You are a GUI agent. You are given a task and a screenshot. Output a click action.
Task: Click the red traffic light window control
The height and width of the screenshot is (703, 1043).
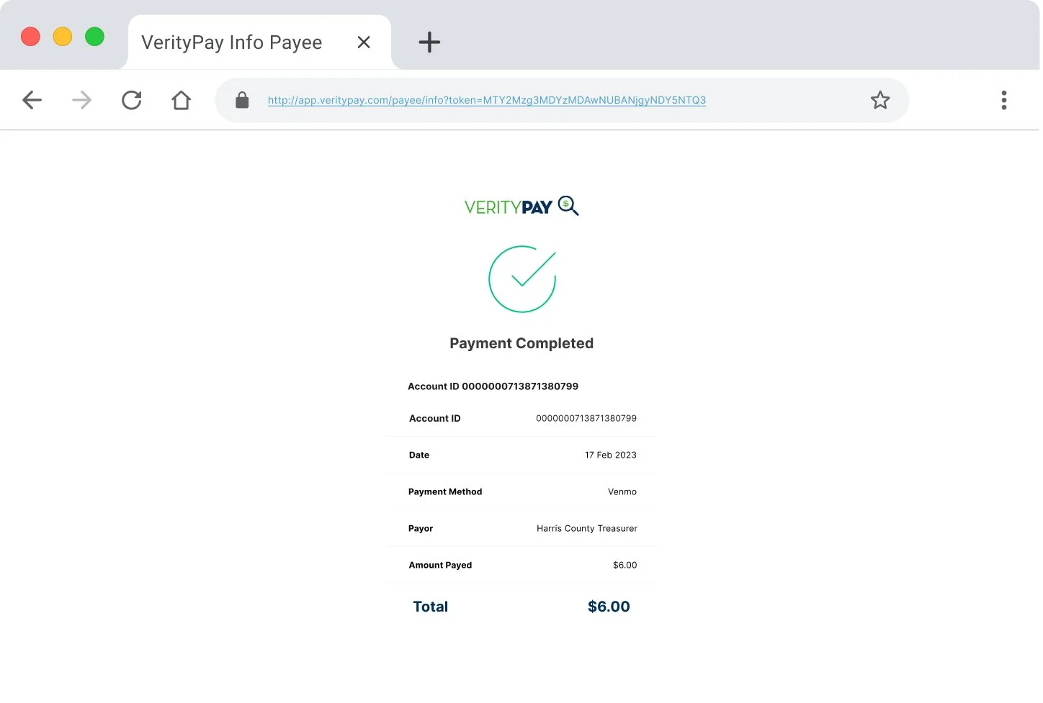tap(30, 36)
